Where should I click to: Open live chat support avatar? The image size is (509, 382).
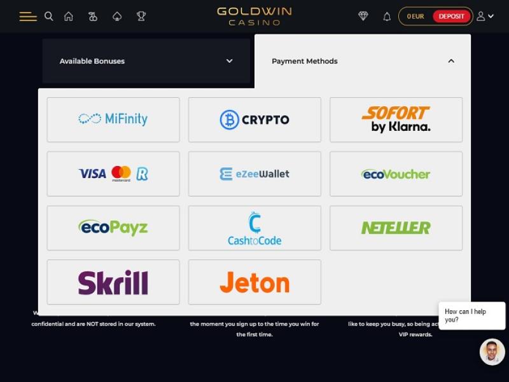[492, 352]
